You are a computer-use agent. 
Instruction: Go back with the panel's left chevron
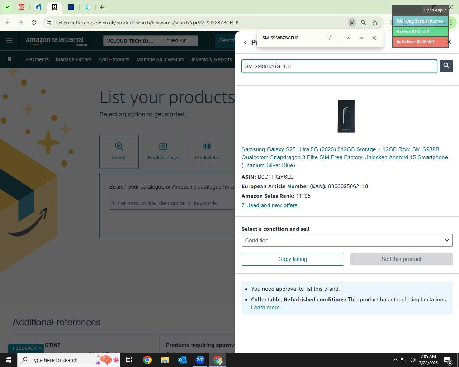[245, 43]
